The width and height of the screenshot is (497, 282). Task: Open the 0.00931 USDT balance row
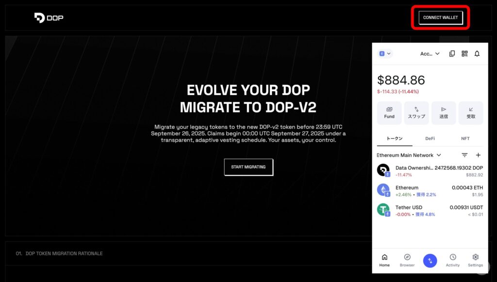pos(430,210)
